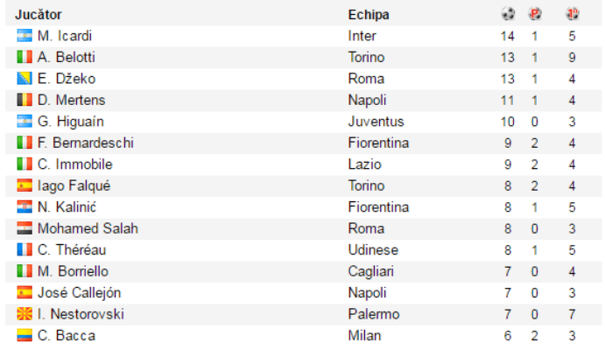The image size is (605, 350).
Task: Open the Juventus team link
Action: 376,122
